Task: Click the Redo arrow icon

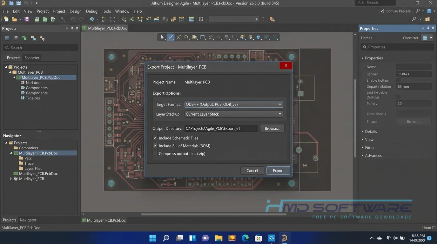Action: click(82, 19)
